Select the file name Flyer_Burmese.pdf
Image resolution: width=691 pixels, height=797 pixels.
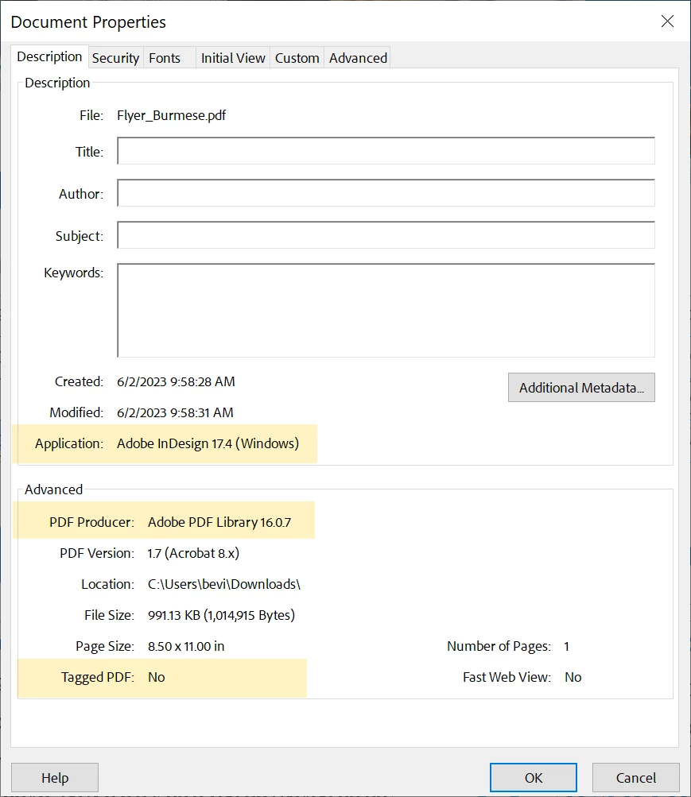click(171, 115)
